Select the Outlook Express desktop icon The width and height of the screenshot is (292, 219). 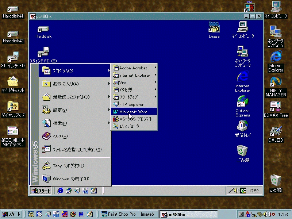click(243, 106)
